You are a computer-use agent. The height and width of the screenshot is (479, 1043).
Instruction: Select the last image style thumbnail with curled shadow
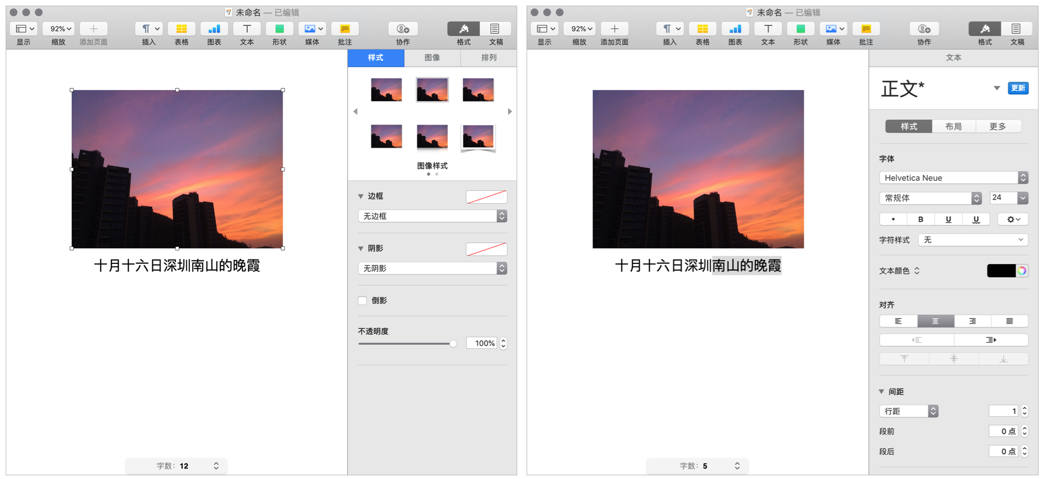point(478,137)
